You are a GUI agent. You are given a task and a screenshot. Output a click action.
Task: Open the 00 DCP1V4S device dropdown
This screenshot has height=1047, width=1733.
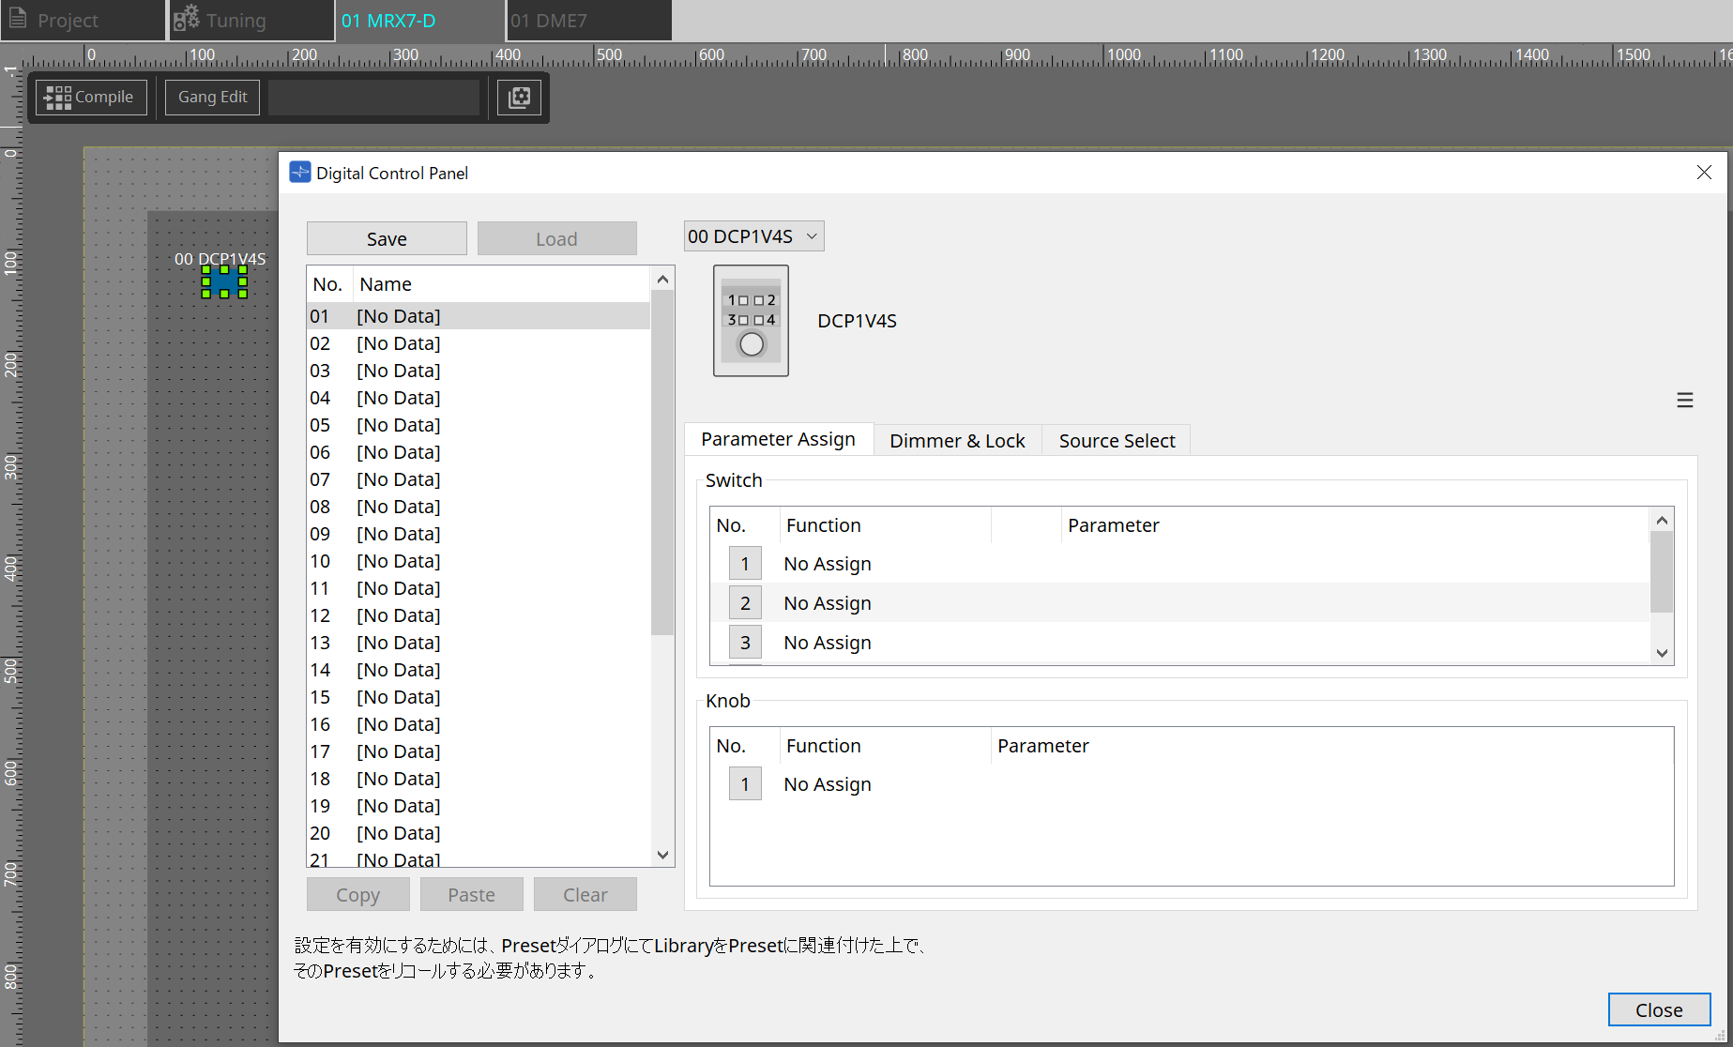click(752, 235)
